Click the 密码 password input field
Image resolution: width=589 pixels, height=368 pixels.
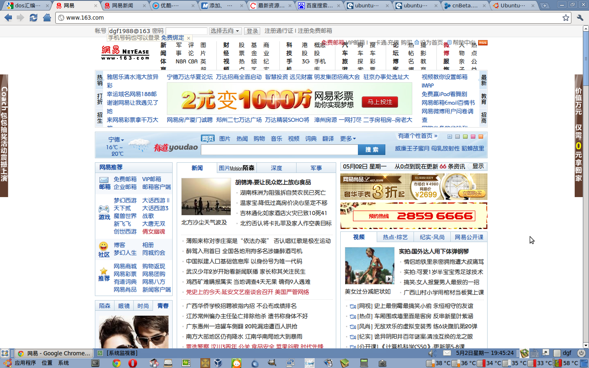click(186, 31)
